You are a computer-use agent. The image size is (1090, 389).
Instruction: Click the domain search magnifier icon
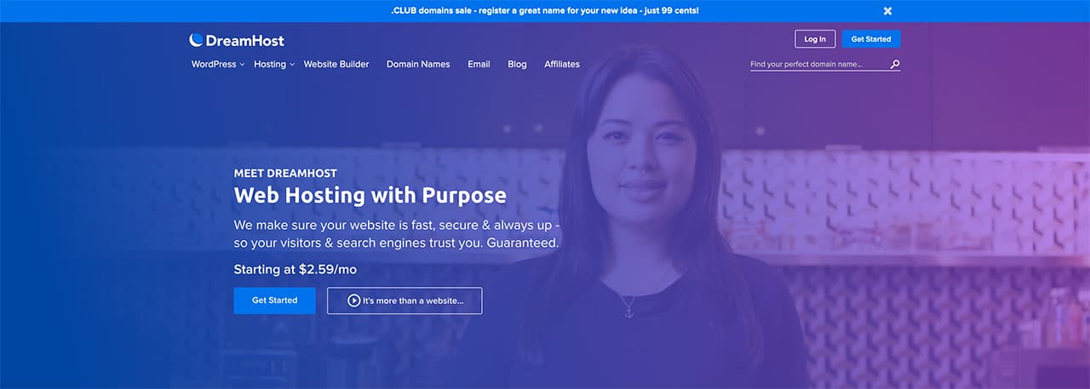tap(895, 64)
